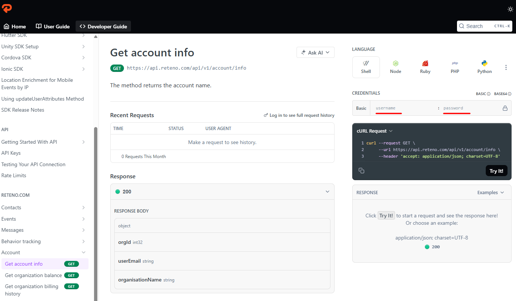
Task: Open SDK Release Notes
Action: [x=23, y=110]
